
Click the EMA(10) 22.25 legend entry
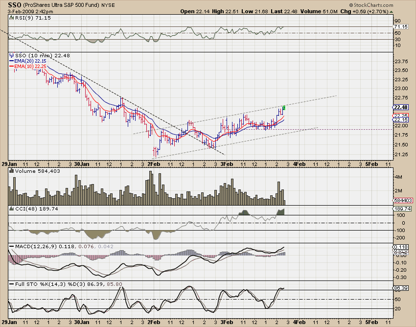coord(30,66)
